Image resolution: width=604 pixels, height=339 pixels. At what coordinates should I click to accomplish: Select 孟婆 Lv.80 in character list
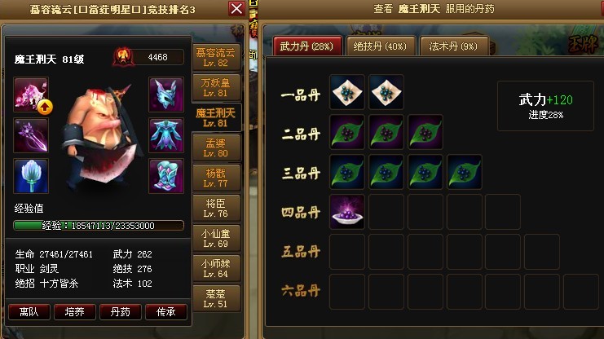pyautogui.click(x=216, y=148)
